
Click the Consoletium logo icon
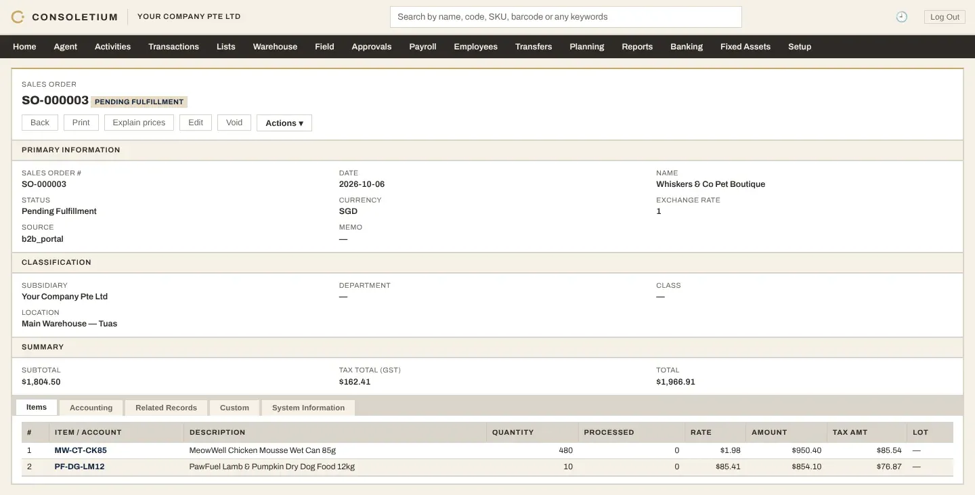[18, 17]
